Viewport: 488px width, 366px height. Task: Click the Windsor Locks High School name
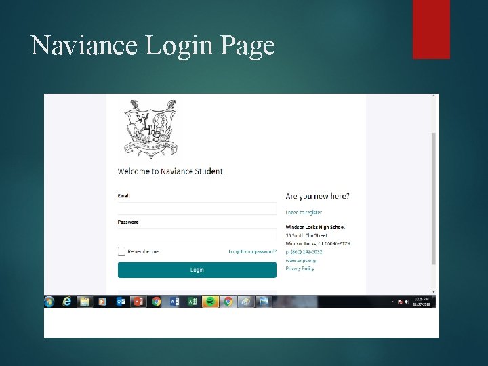pos(315,227)
